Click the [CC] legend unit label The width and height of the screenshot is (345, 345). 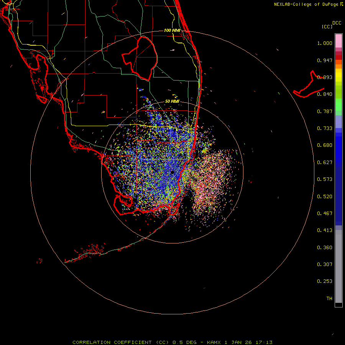pos(327,26)
